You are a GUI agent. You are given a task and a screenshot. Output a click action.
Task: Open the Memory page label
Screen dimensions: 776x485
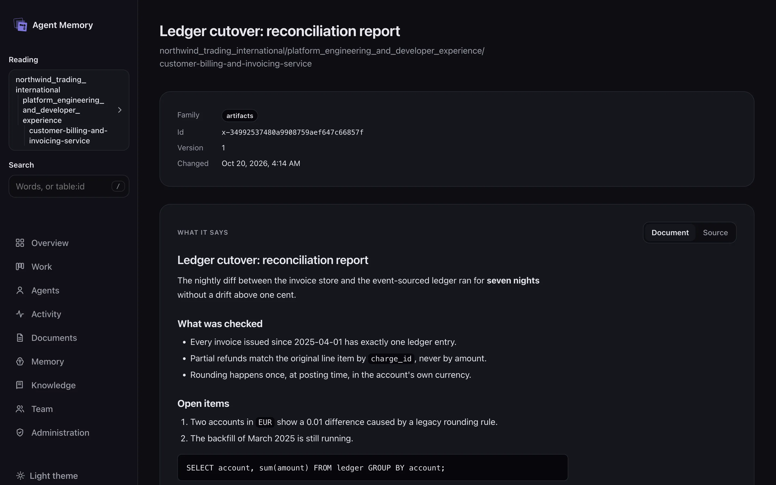coord(48,362)
